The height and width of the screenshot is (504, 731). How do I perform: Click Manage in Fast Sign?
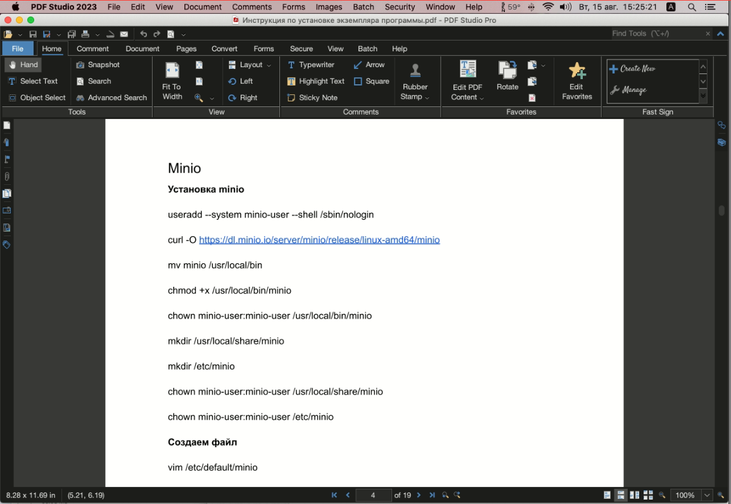(628, 90)
